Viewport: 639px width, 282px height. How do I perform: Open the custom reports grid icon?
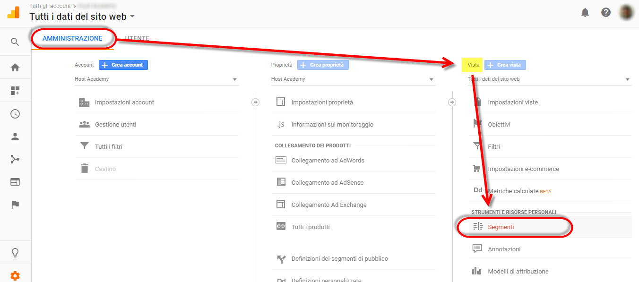click(x=15, y=91)
